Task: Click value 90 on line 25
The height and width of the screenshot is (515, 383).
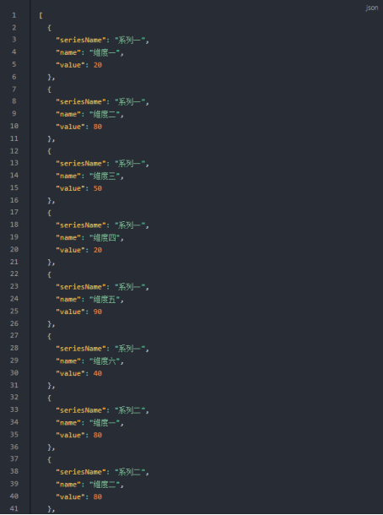Action: [x=98, y=312]
